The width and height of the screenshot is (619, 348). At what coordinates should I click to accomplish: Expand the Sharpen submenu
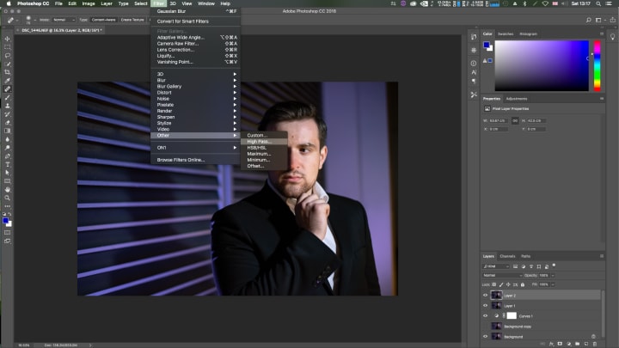click(x=195, y=117)
